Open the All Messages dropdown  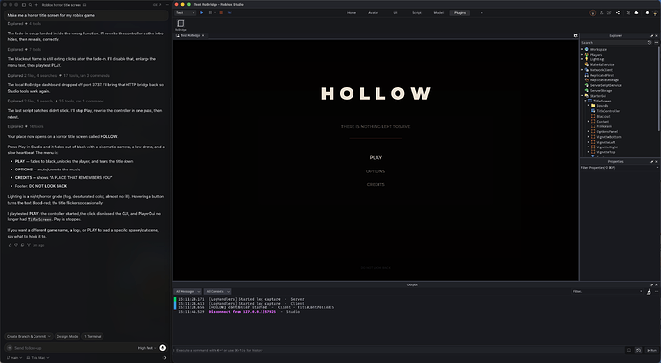tap(188, 292)
